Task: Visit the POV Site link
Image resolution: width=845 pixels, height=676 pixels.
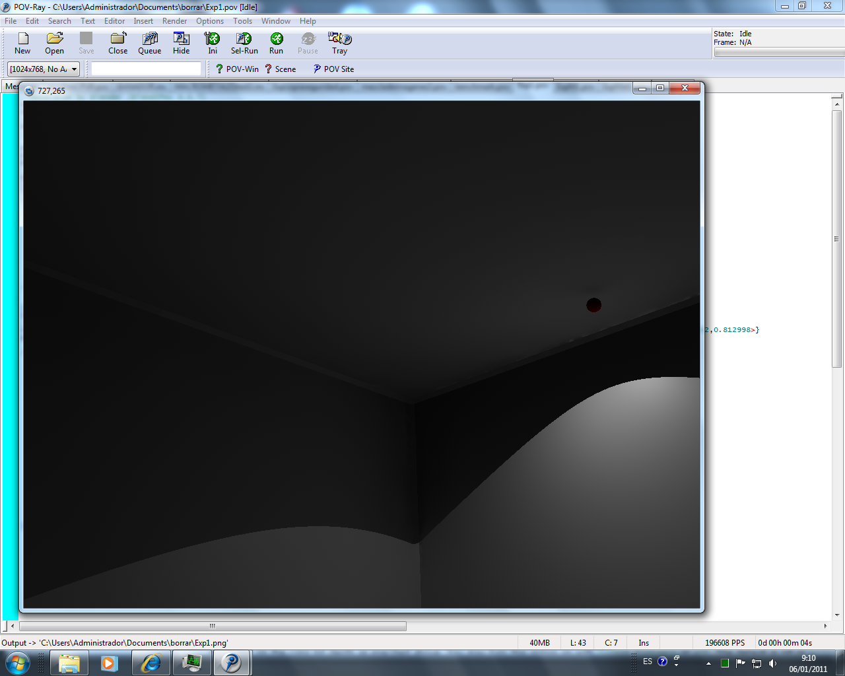Action: [333, 69]
